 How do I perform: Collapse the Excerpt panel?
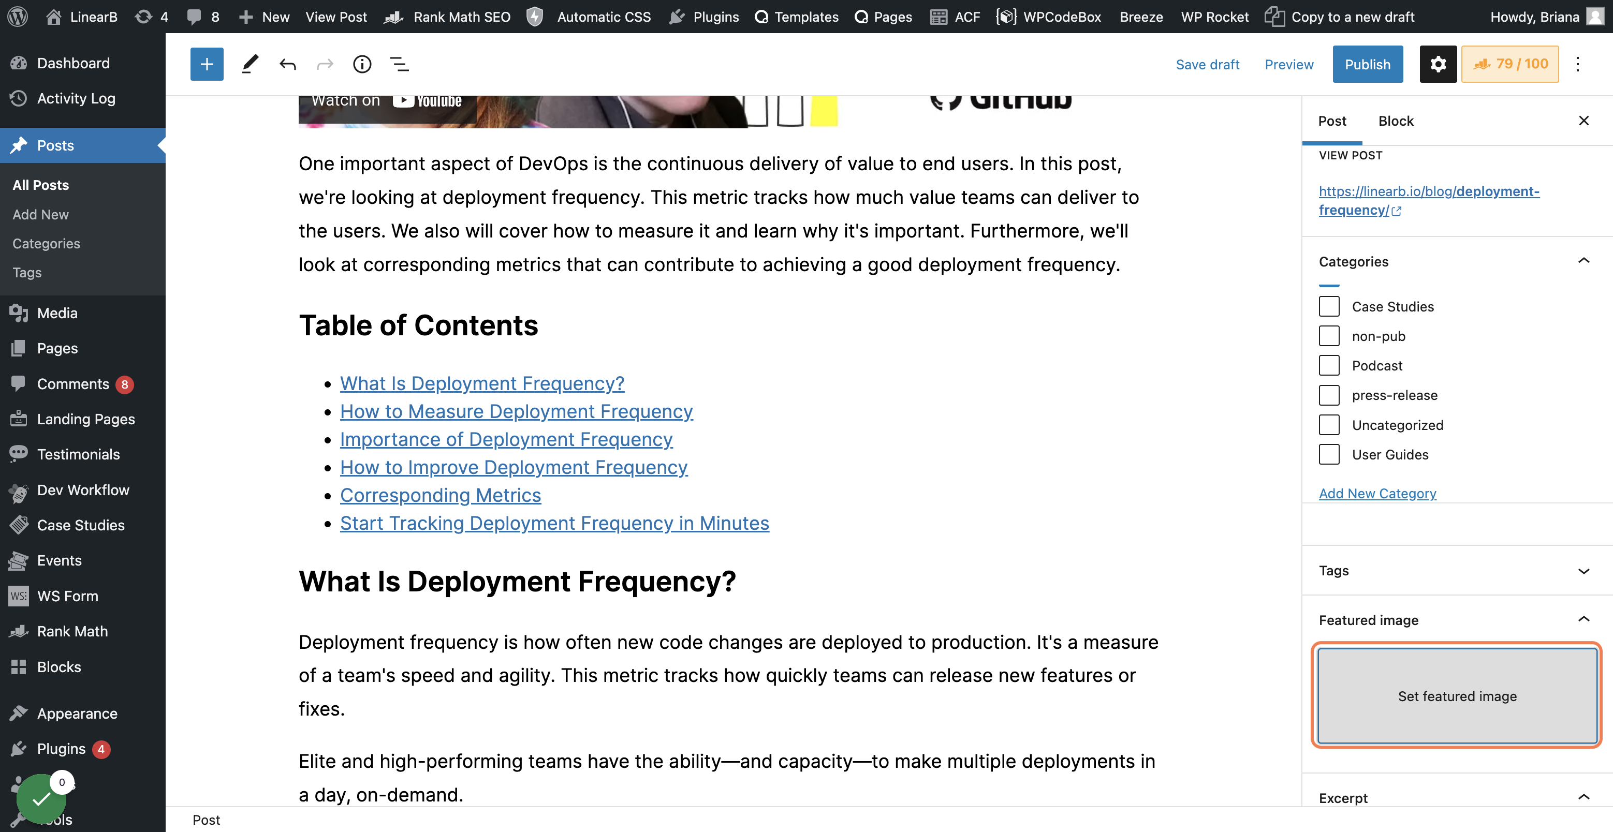pos(1583,797)
